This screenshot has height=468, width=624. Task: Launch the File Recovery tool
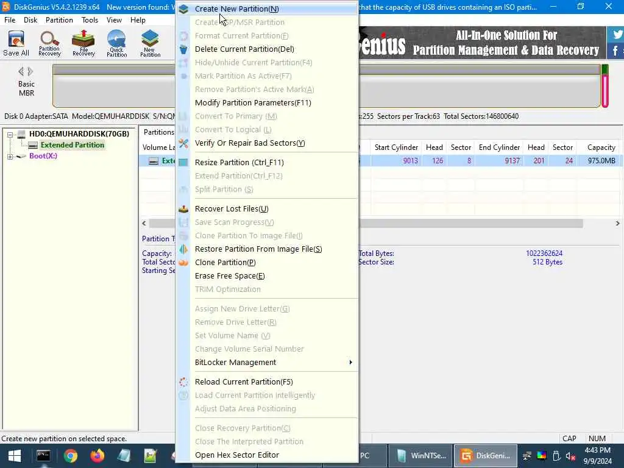click(83, 43)
